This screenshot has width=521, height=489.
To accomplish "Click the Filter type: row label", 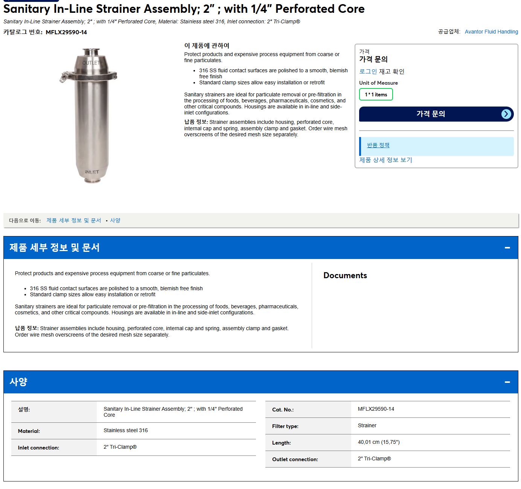I will click(x=285, y=427).
